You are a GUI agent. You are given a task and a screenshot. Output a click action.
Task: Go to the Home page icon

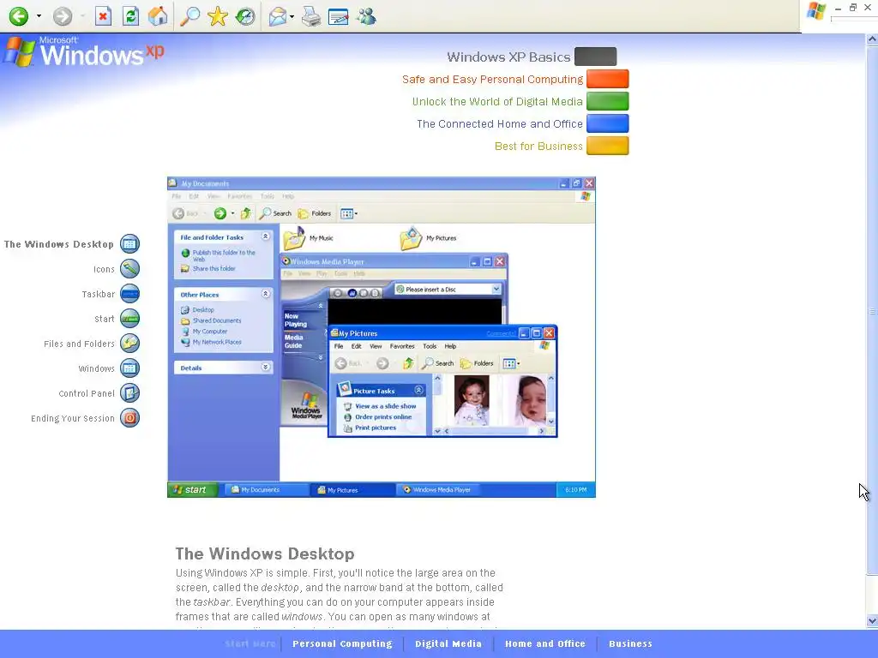[x=158, y=16]
